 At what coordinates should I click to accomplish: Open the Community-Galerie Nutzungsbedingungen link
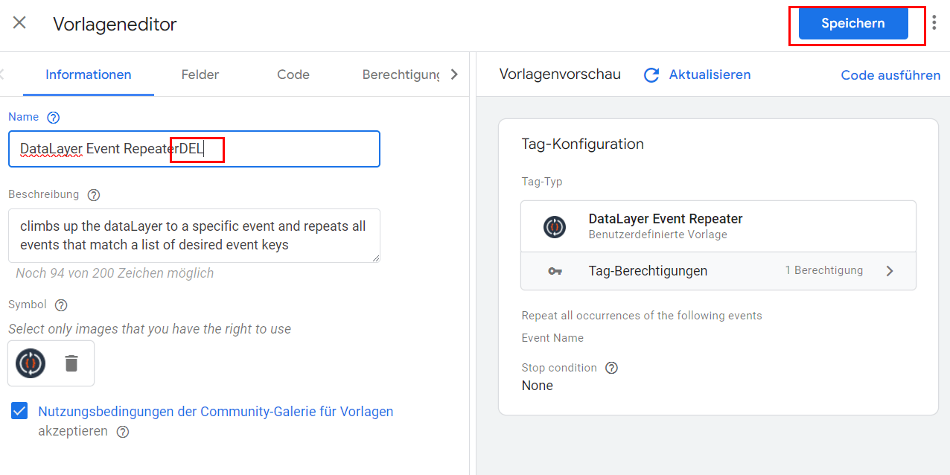pos(215,412)
